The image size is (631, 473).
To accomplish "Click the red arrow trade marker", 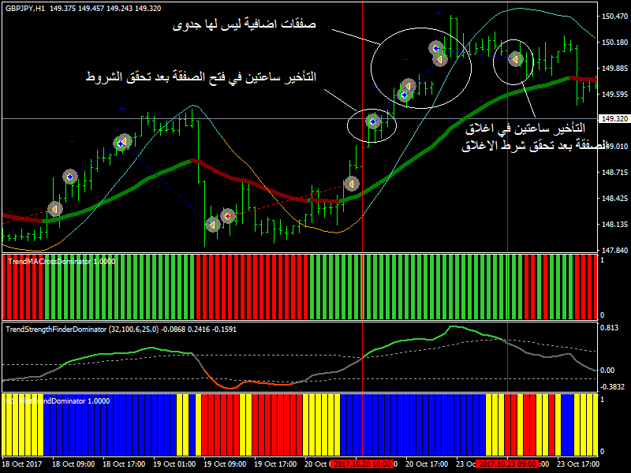I will click(227, 215).
